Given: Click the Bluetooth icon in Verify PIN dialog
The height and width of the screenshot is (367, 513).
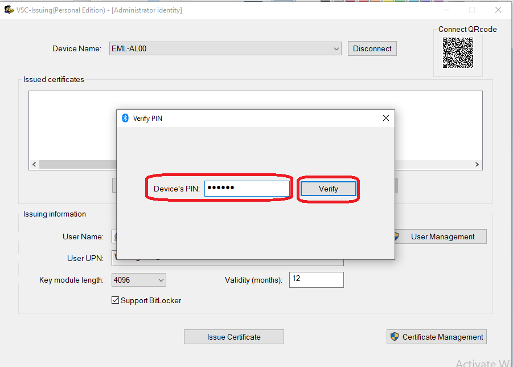Looking at the screenshot, I should point(125,118).
